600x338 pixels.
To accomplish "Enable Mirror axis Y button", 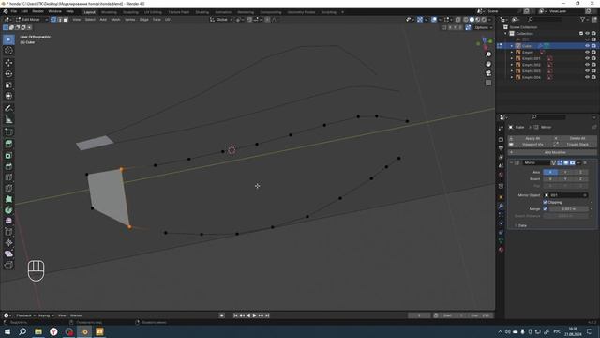I will click(x=565, y=172).
